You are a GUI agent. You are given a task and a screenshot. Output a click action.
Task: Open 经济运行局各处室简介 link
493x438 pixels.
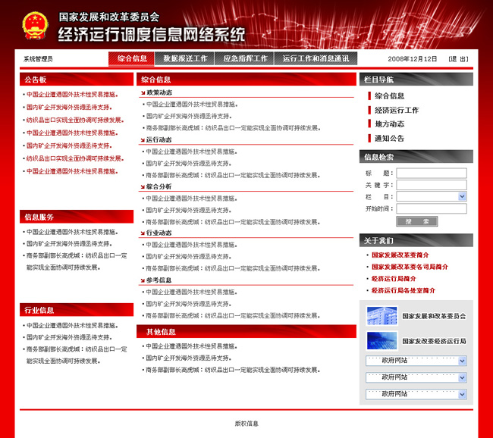(x=404, y=291)
